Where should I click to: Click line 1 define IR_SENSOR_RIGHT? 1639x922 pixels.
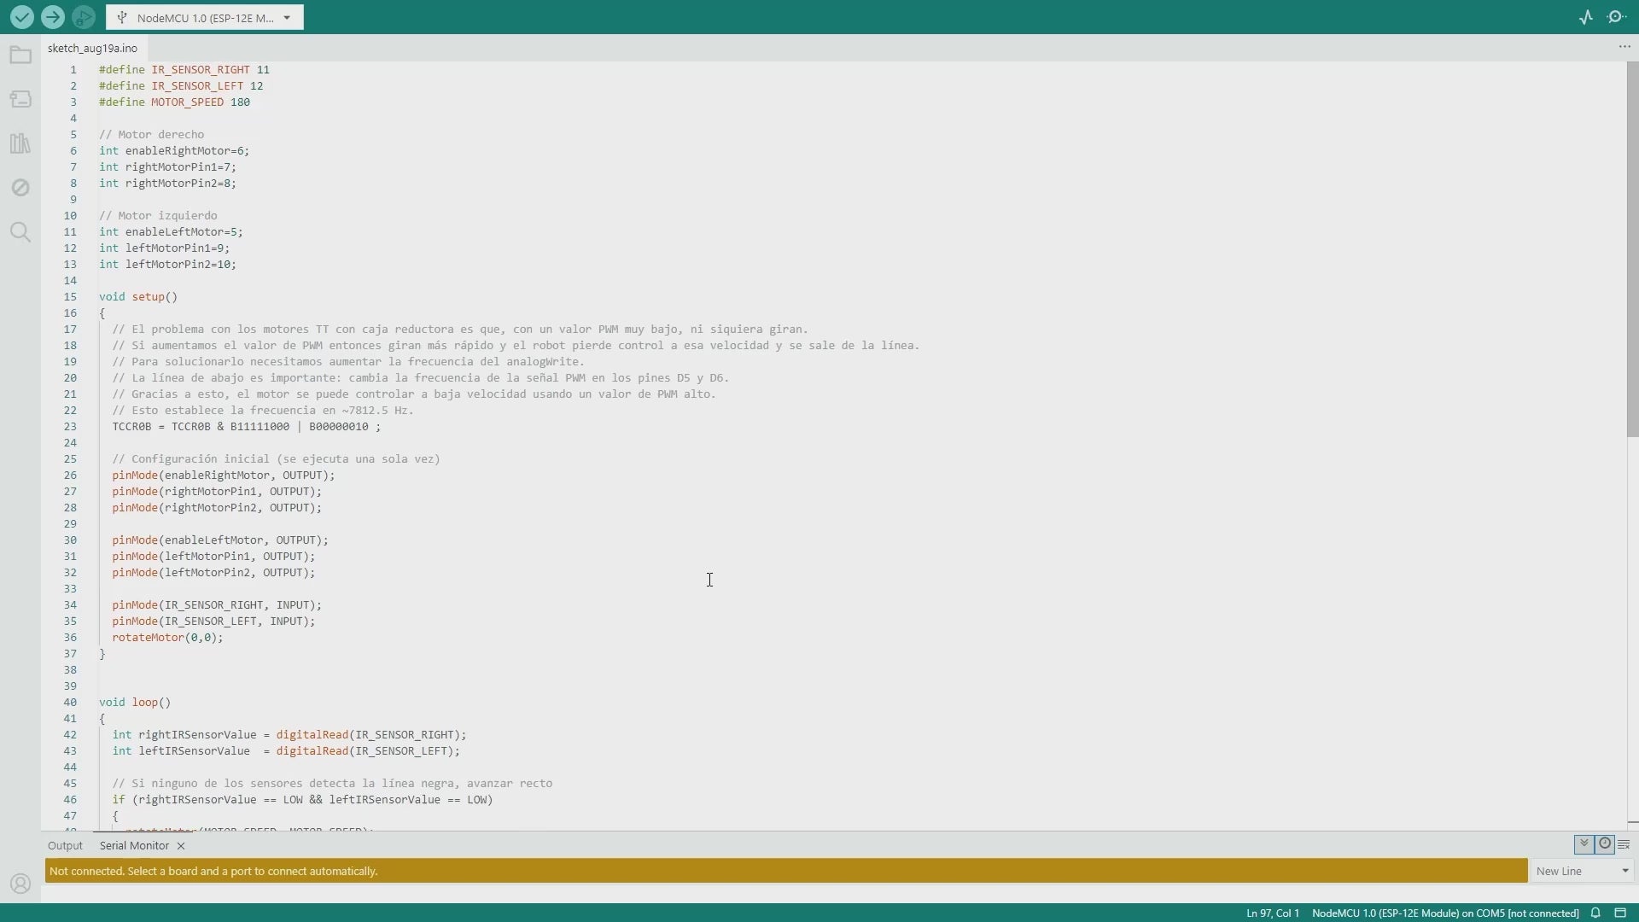click(184, 70)
